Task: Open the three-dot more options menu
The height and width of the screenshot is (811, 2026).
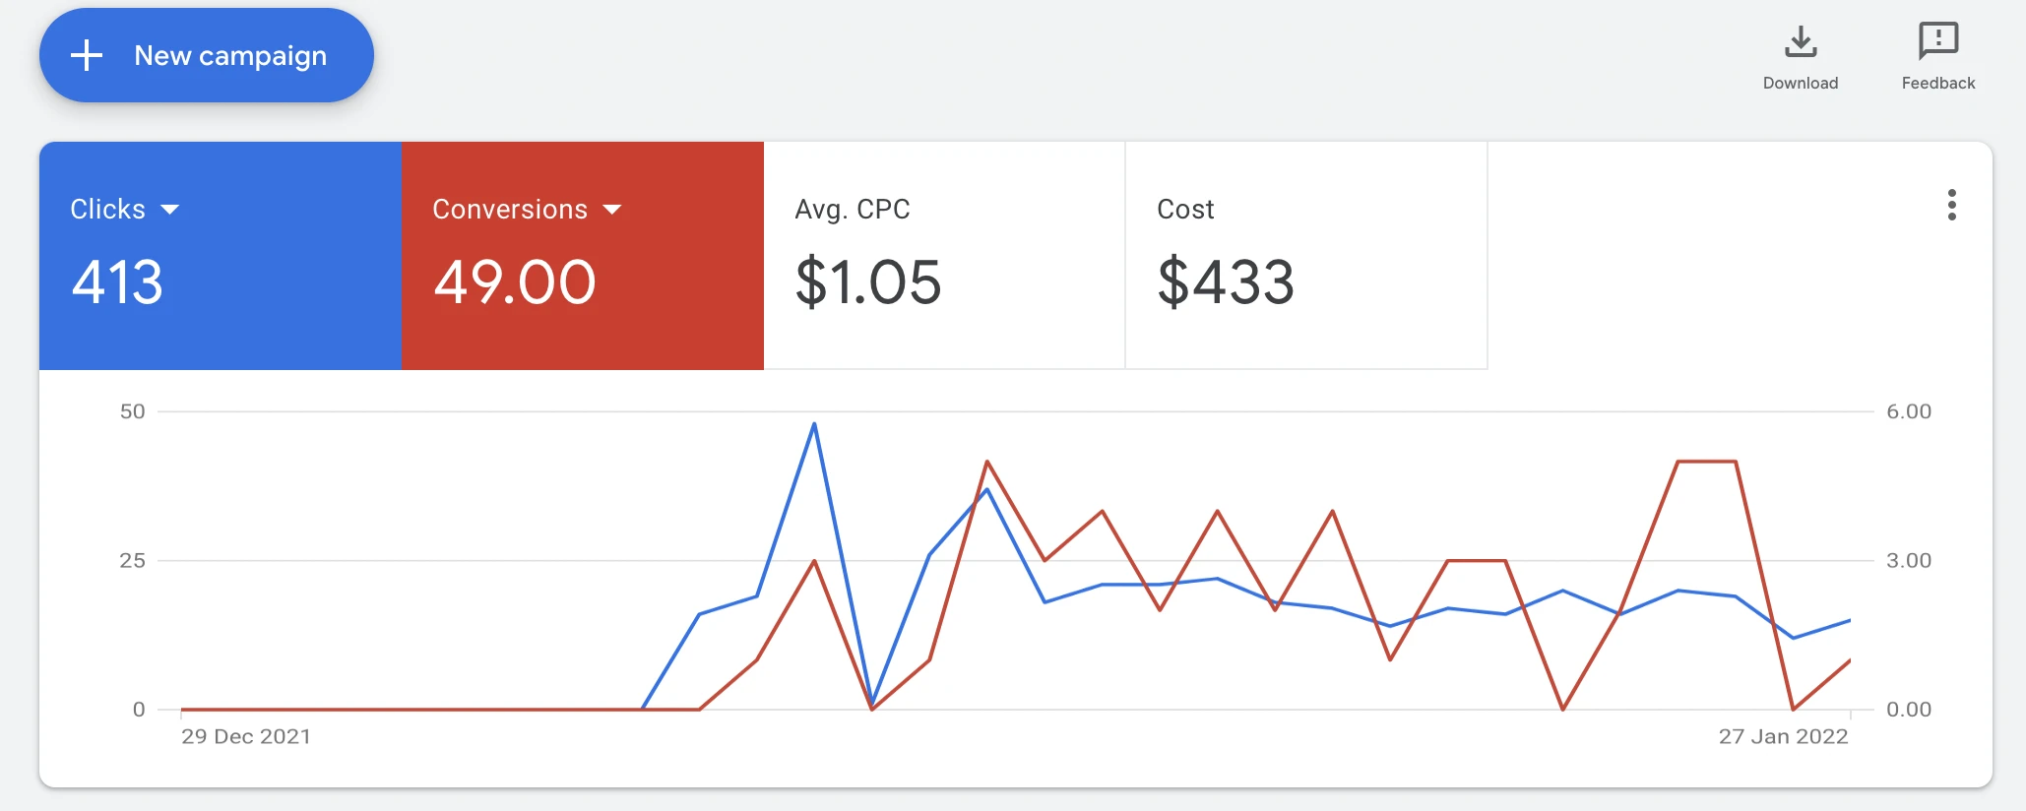Action: coord(1951,205)
